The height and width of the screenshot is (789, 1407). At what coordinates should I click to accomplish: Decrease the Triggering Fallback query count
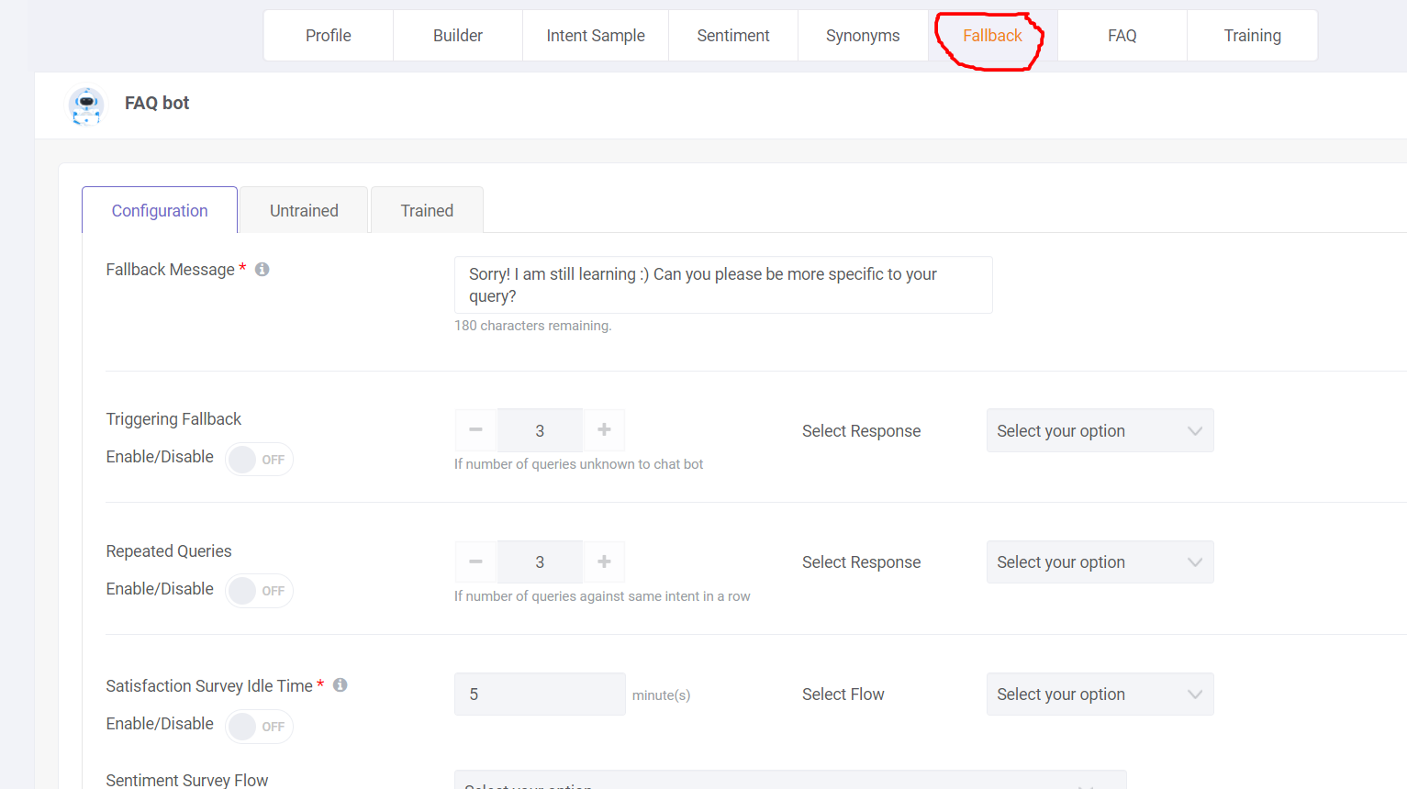(475, 430)
